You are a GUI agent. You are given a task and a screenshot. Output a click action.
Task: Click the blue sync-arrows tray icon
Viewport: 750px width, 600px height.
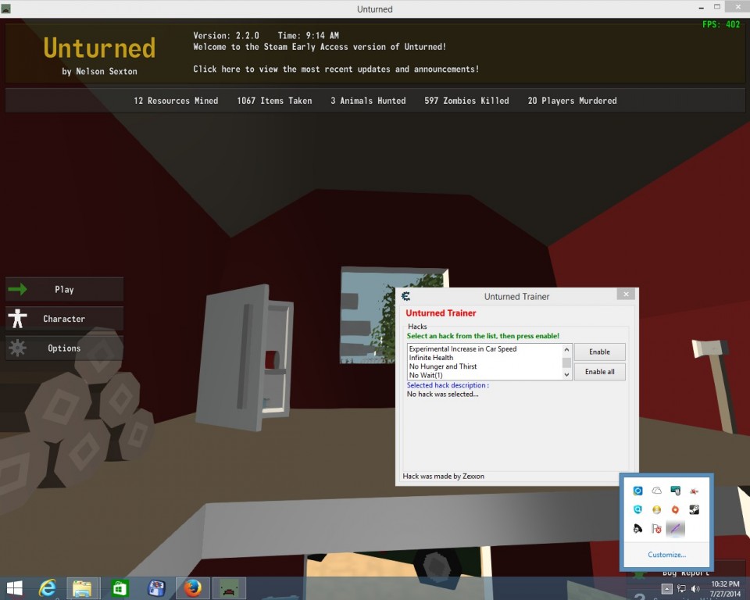[x=637, y=491]
